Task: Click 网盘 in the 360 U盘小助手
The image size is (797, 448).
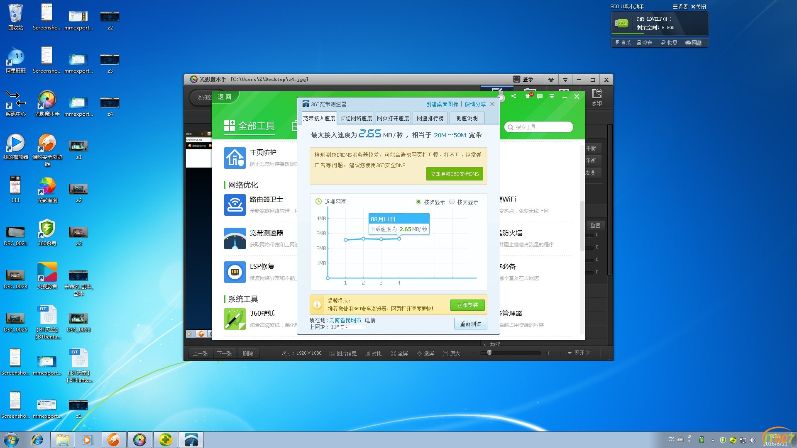Action: pyautogui.click(x=694, y=43)
